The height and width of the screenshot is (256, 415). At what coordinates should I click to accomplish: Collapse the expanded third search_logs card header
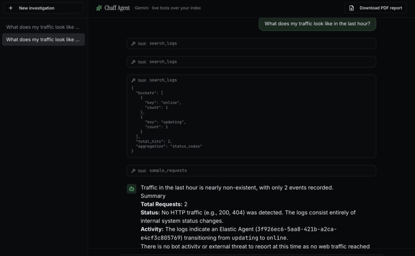point(251,80)
